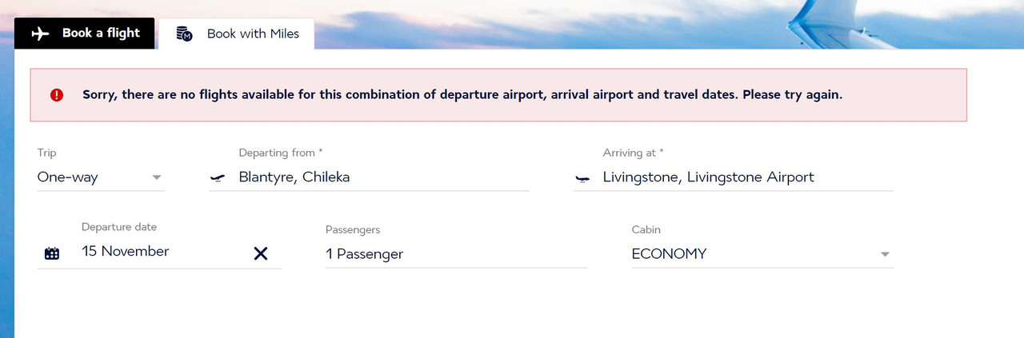Select the no flights available error message
This screenshot has width=1024, height=338.
(x=462, y=94)
